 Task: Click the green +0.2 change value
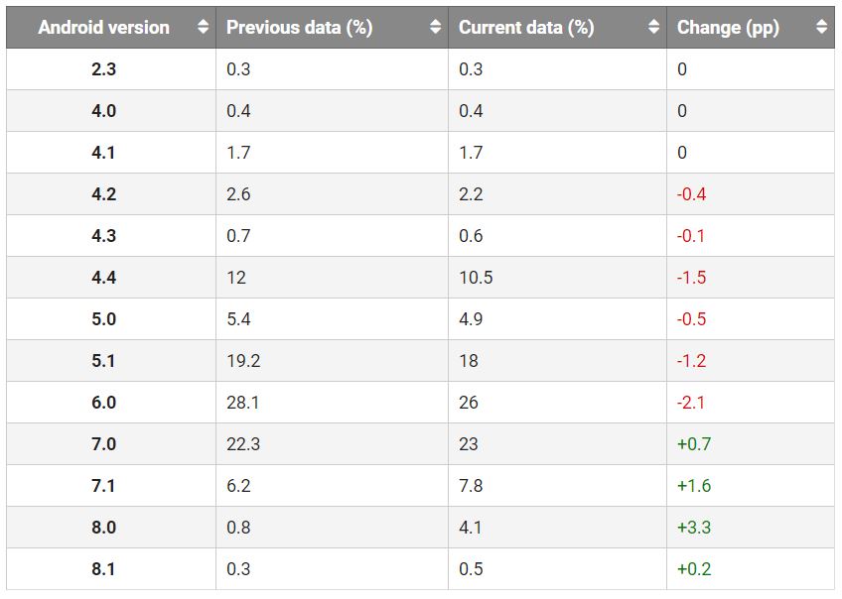coord(694,569)
